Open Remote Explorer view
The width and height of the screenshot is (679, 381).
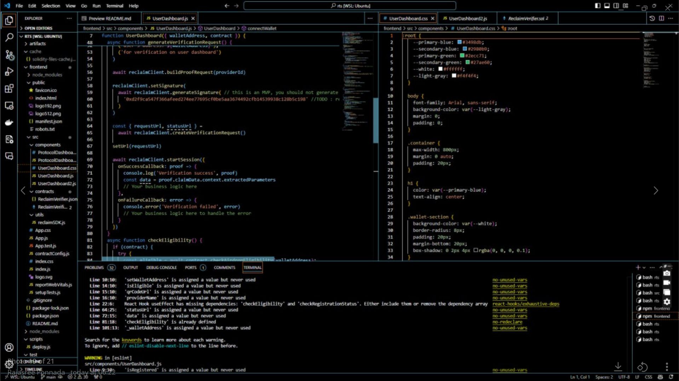[9, 106]
